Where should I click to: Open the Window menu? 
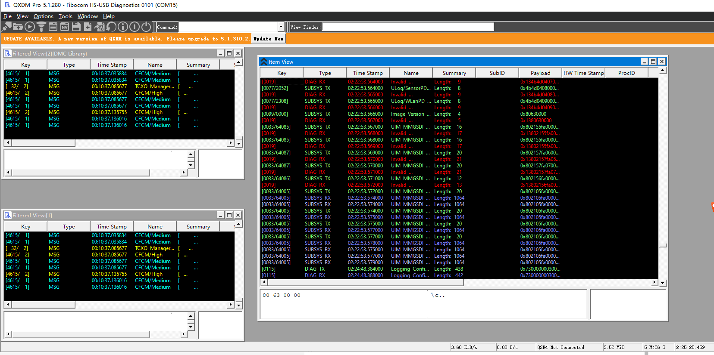pyautogui.click(x=88, y=16)
